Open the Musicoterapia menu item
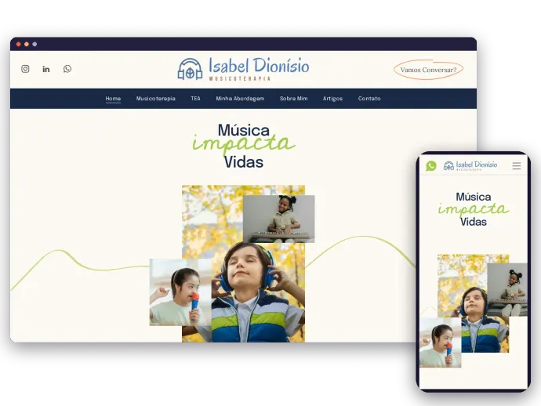 tap(155, 99)
